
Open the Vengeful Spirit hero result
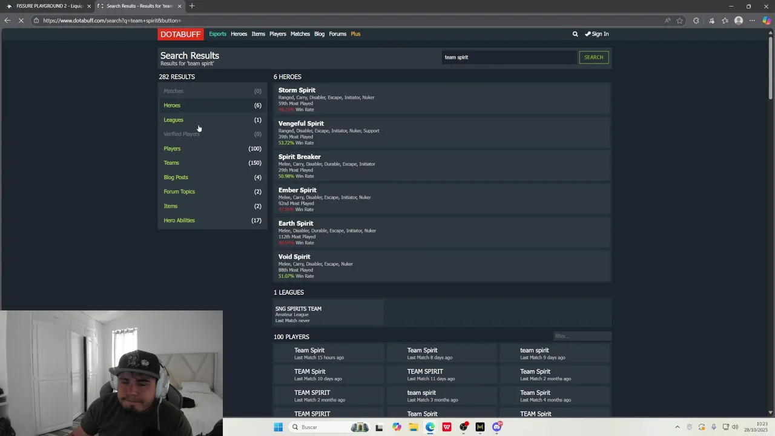point(301,124)
